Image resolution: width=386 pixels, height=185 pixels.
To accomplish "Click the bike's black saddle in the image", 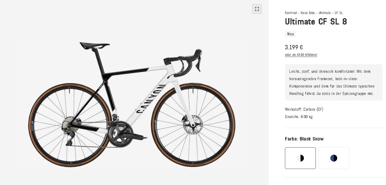I will click(94, 45).
